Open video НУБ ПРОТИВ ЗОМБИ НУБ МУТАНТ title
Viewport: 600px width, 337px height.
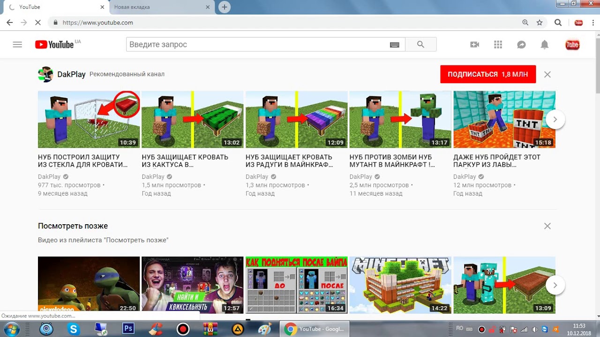coord(392,161)
